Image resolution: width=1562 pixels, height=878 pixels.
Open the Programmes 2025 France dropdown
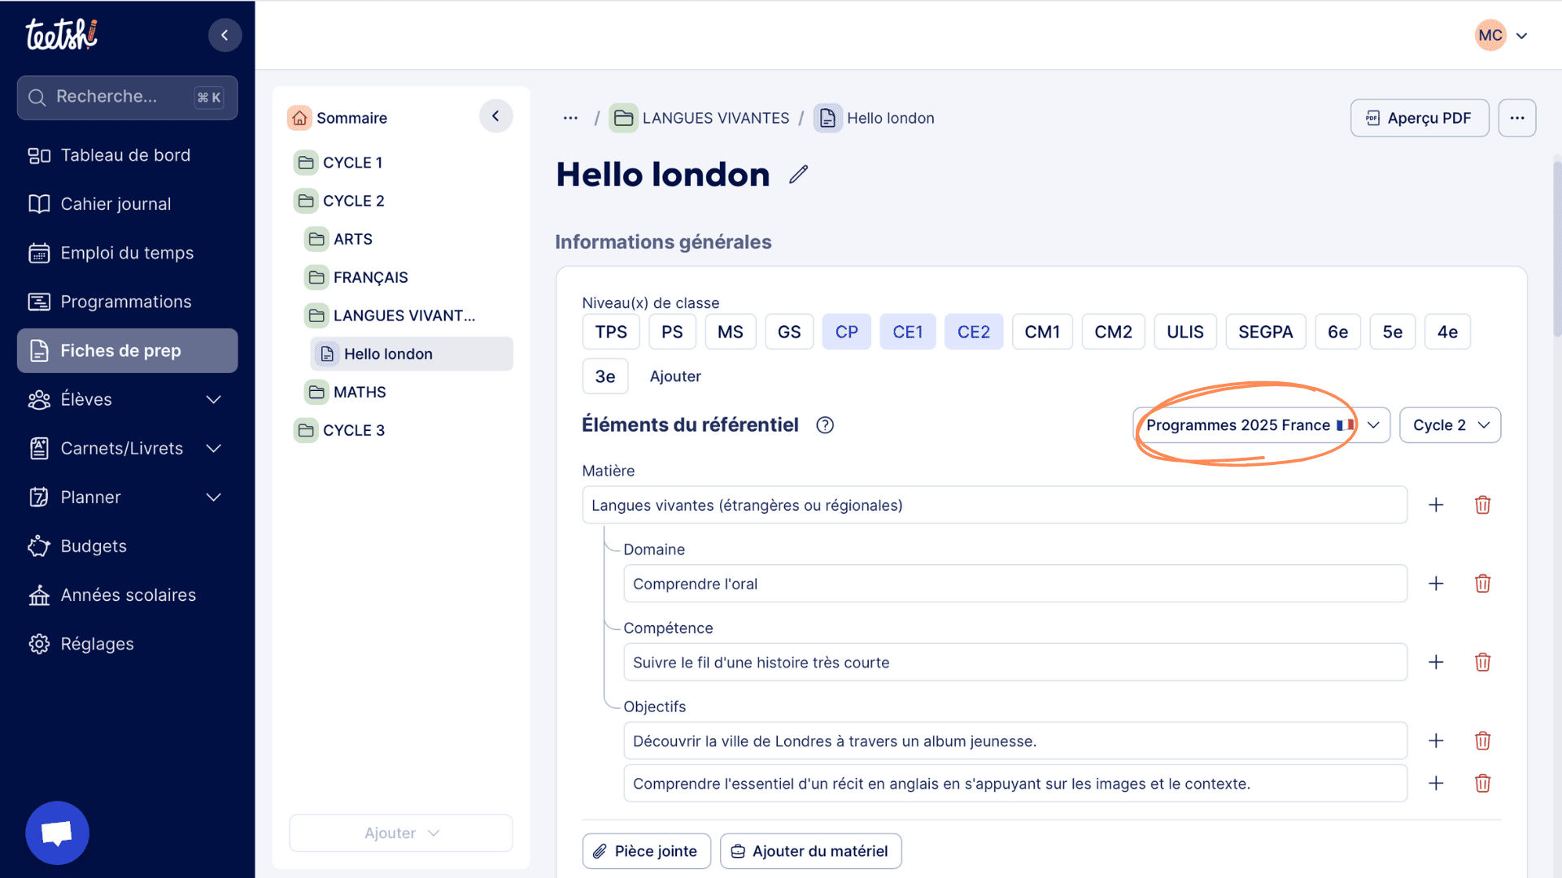(1261, 425)
